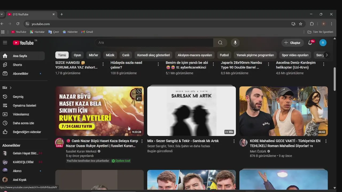This screenshot has height=192, width=342.
Task: Open options for Hüdayda sazla short
Action: [158, 64]
